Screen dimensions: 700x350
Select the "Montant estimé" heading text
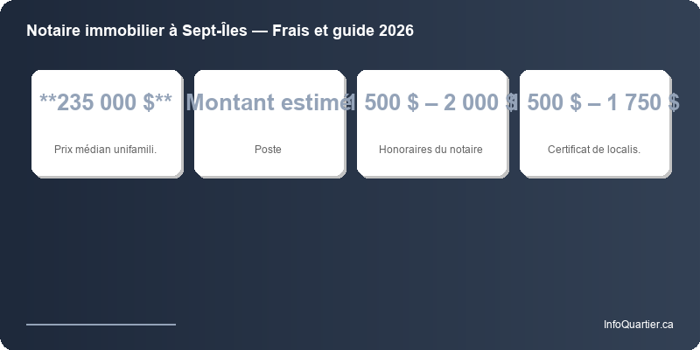point(268,102)
